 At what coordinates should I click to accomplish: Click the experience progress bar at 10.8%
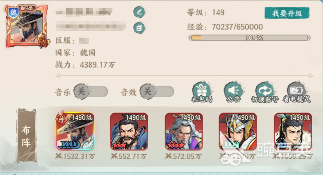click(250, 38)
